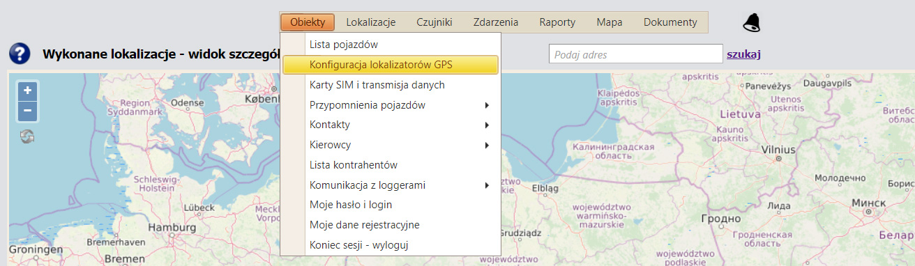
Task: Open the Obiekty menu
Action: pos(308,22)
